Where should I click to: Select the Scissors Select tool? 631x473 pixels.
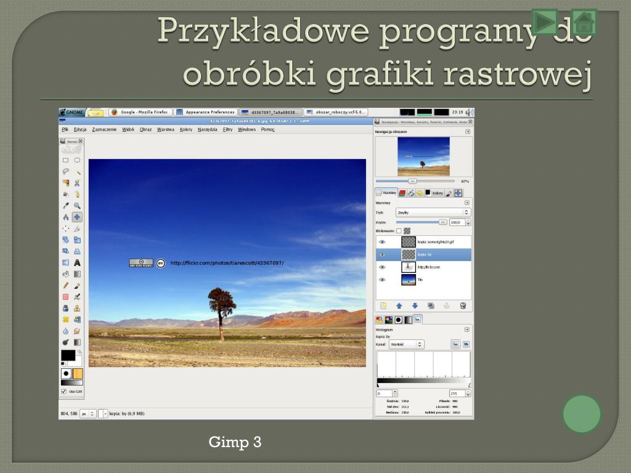point(77,183)
